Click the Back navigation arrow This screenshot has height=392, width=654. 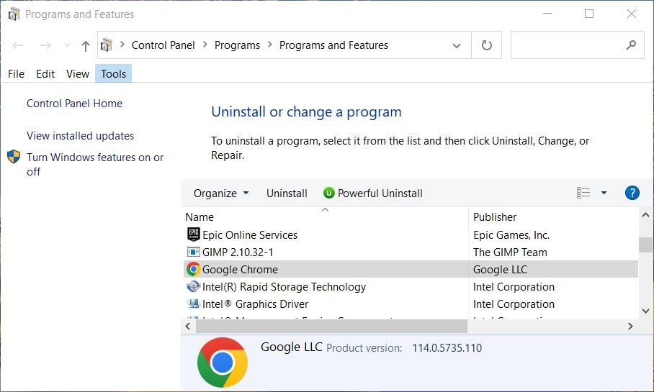(17, 45)
